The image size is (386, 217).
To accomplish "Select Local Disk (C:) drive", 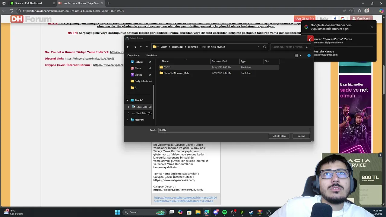I will pos(142,107).
